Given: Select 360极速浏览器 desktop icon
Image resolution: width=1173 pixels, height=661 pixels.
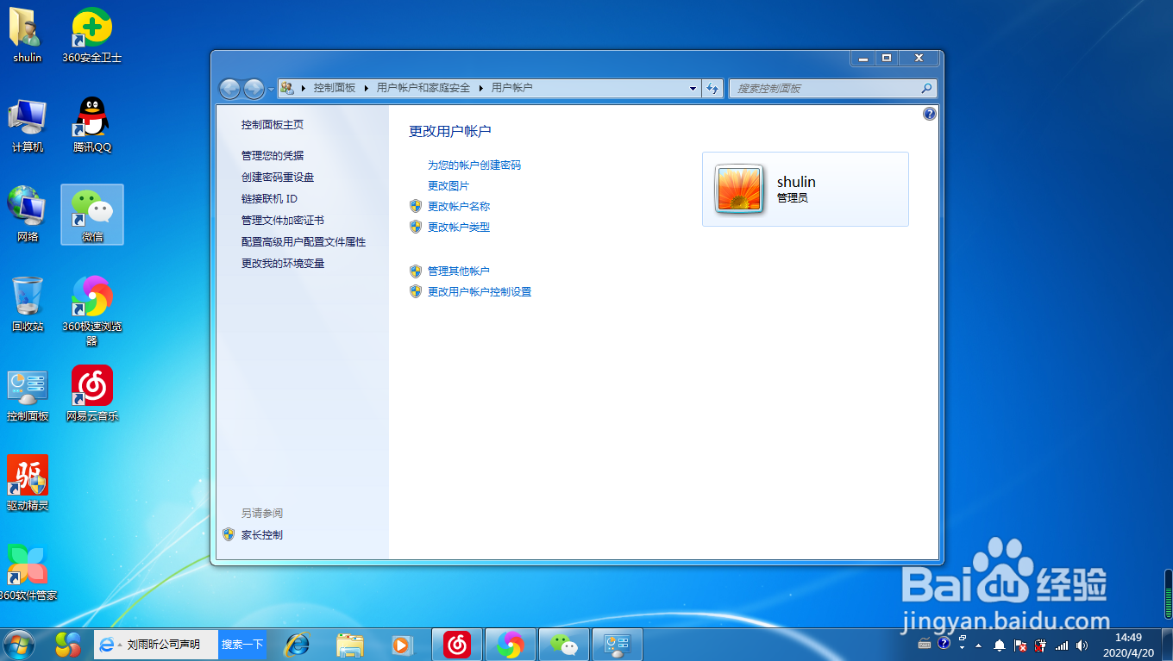Looking at the screenshot, I should click(92, 310).
